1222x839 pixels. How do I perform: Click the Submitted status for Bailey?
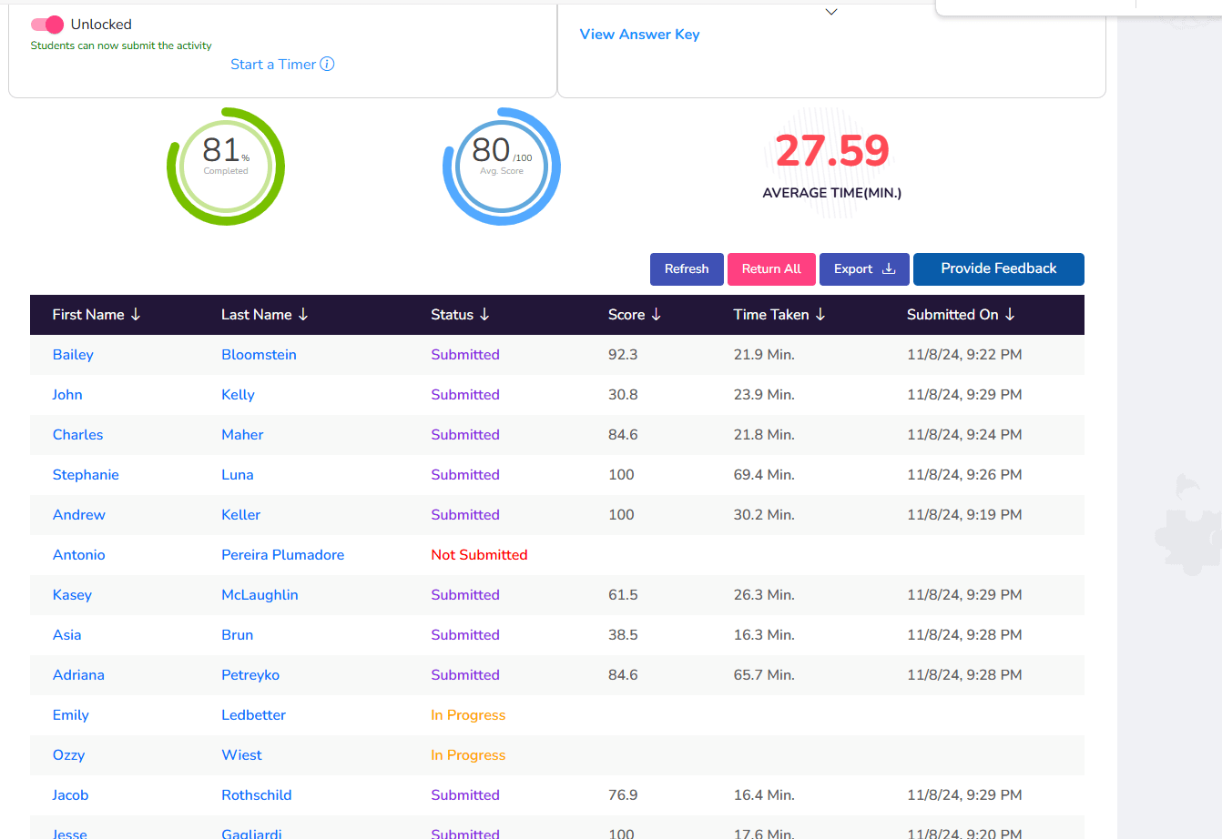pyautogui.click(x=465, y=355)
